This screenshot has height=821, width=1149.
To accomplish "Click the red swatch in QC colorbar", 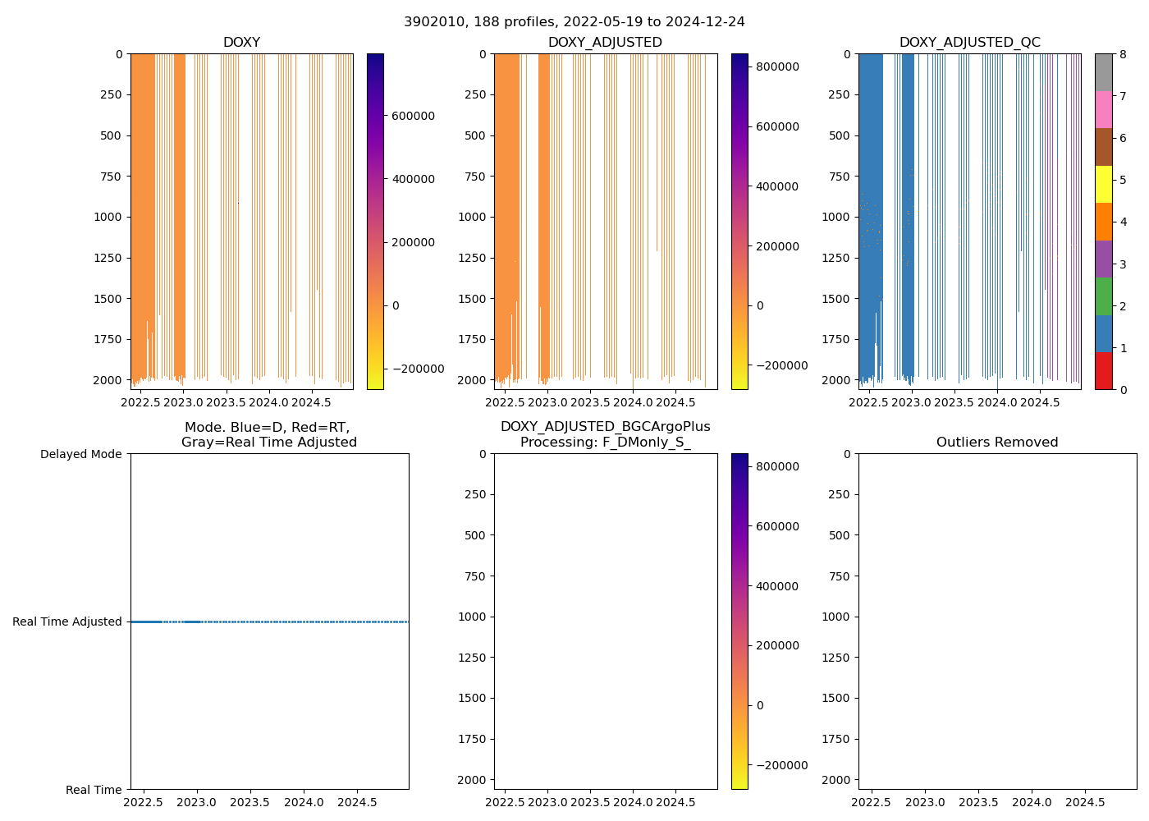I will [1103, 371].
